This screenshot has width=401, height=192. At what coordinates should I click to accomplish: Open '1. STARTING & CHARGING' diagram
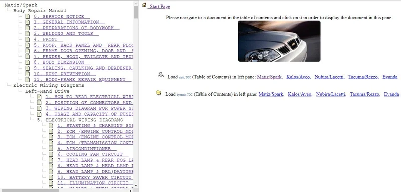click(x=95, y=125)
